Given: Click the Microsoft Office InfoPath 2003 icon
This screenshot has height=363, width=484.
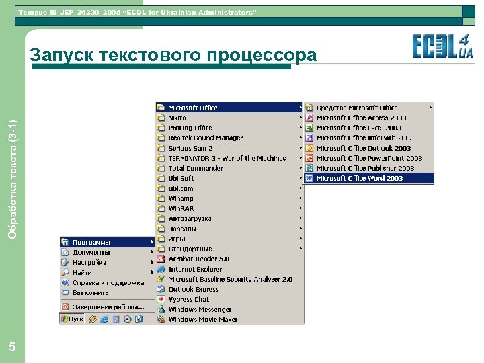Looking at the screenshot, I should [x=309, y=138].
